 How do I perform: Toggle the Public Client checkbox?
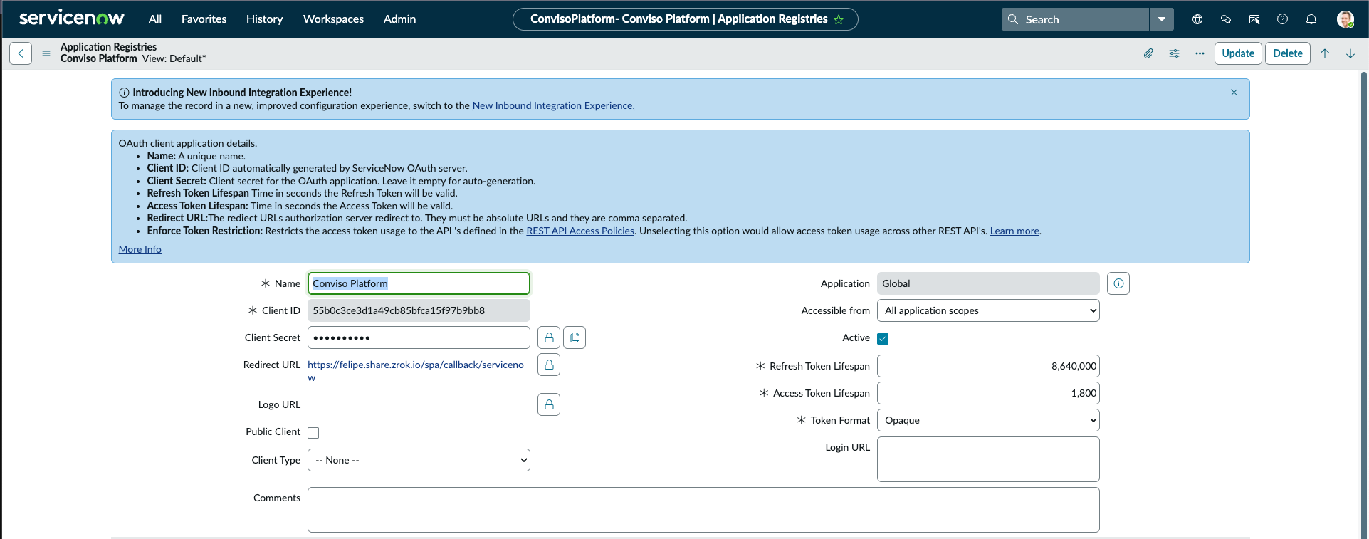pos(313,433)
